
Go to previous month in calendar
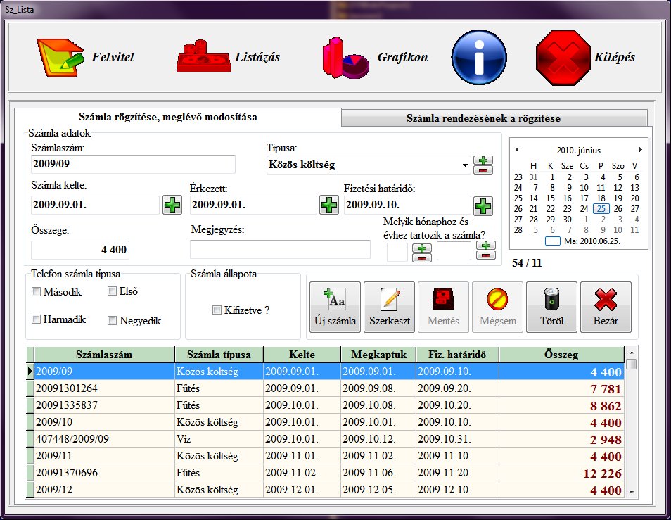[518, 150]
